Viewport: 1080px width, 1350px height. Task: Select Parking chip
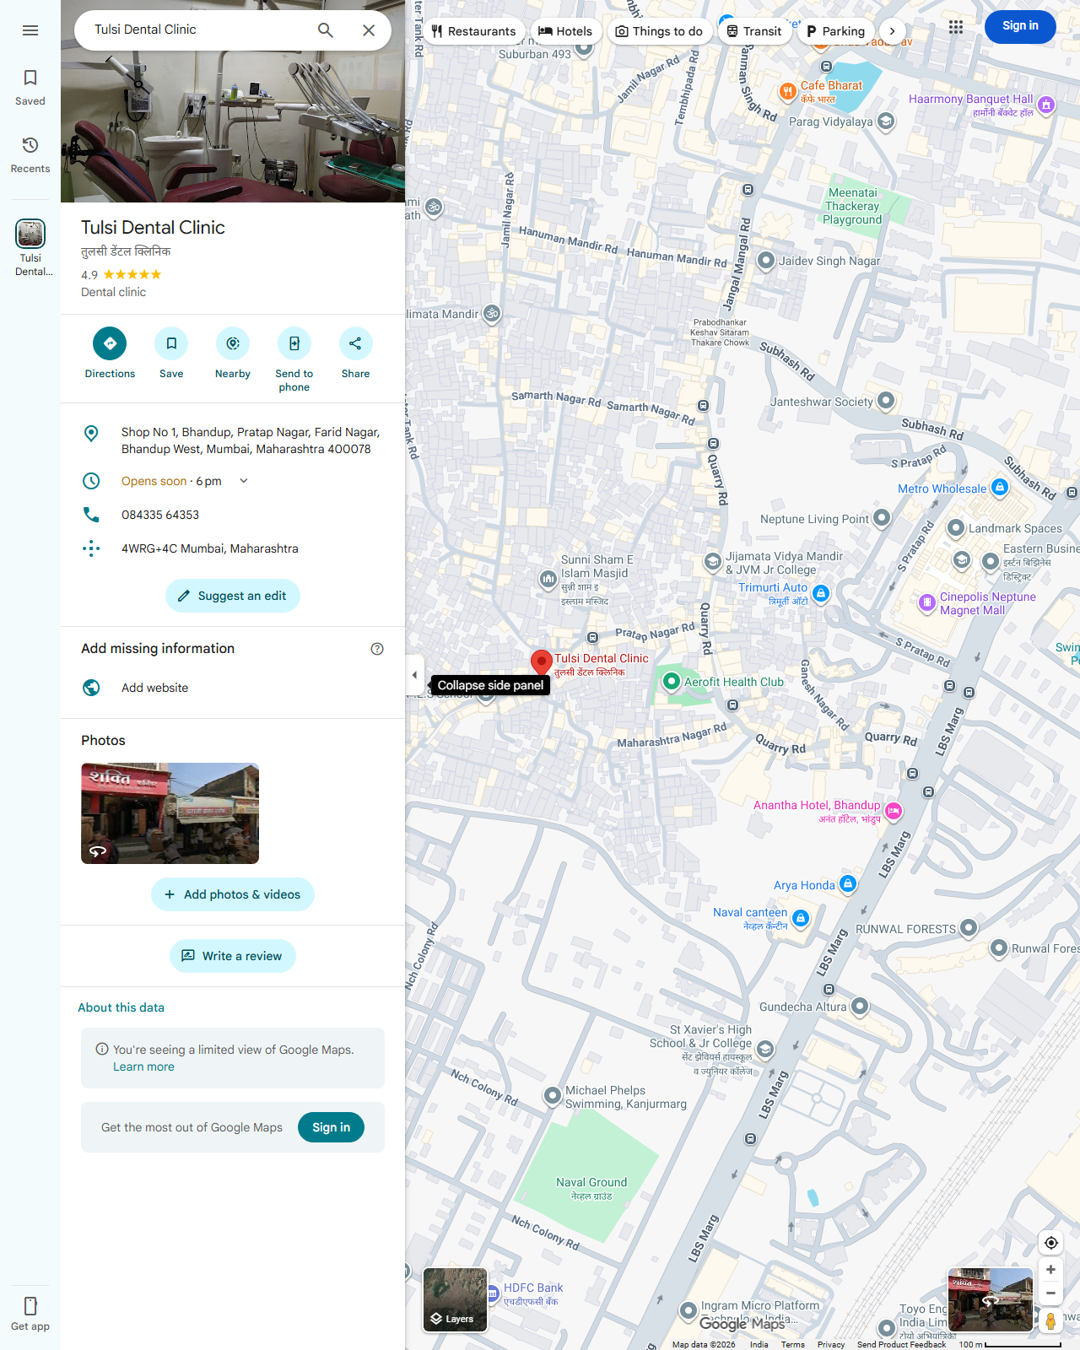tap(835, 31)
